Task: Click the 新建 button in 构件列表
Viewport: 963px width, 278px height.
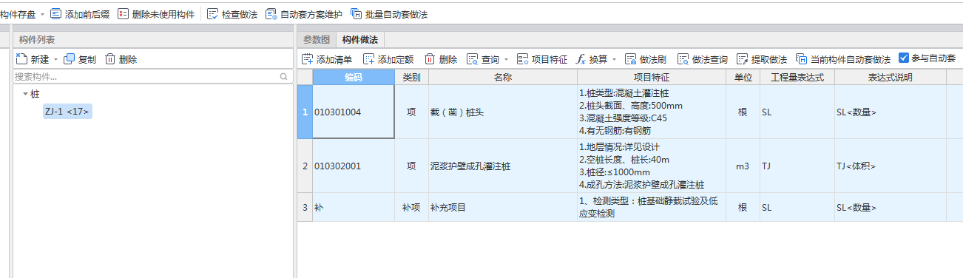Action: (33, 59)
